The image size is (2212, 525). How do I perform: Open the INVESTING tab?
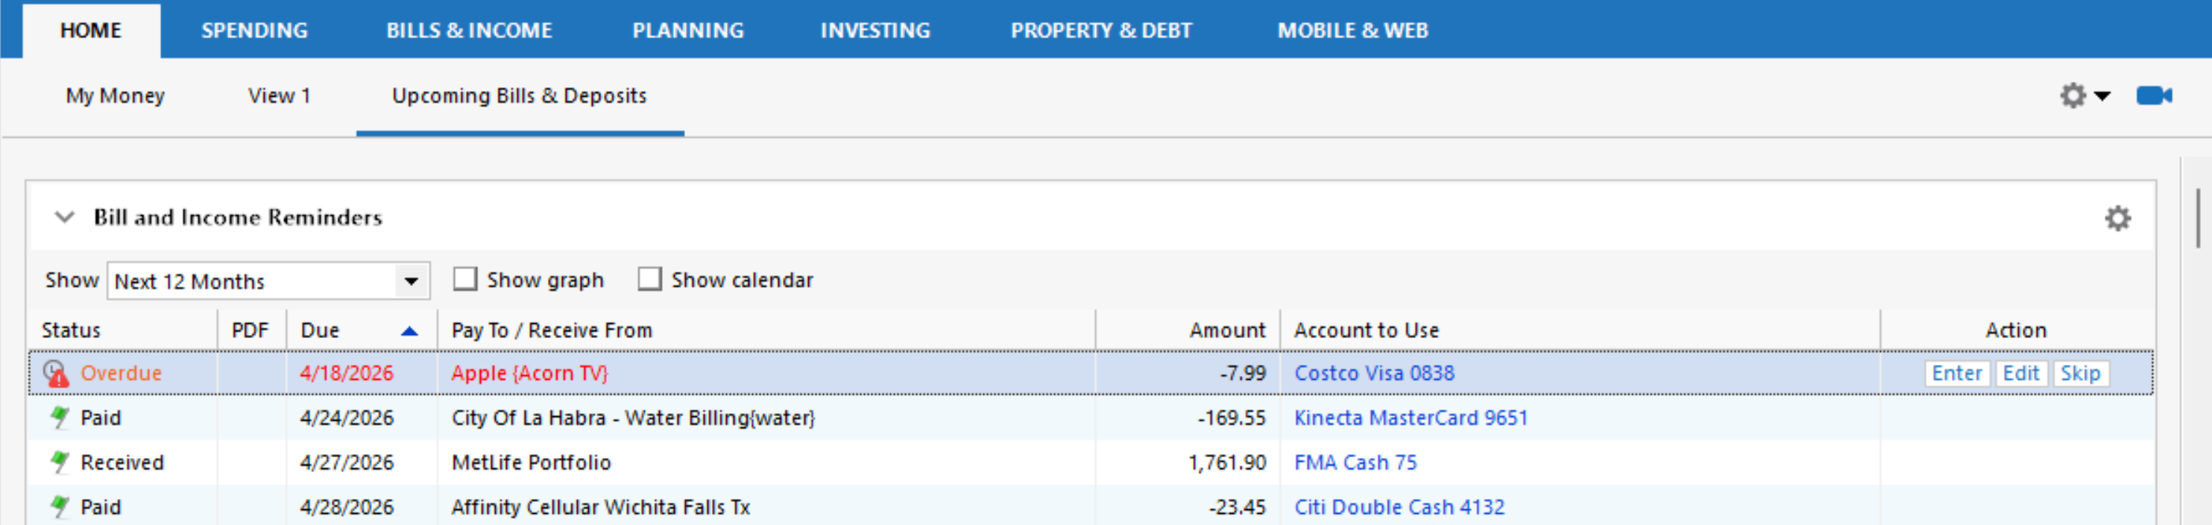(875, 31)
